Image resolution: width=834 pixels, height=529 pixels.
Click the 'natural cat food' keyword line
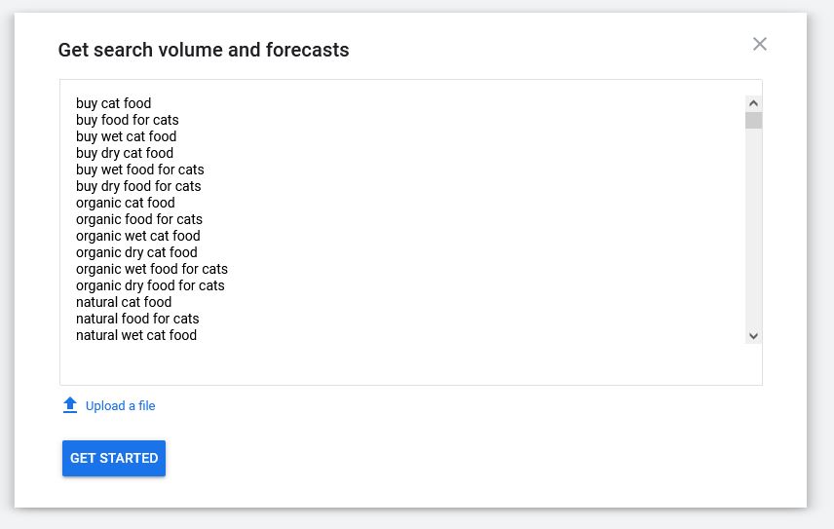124,302
